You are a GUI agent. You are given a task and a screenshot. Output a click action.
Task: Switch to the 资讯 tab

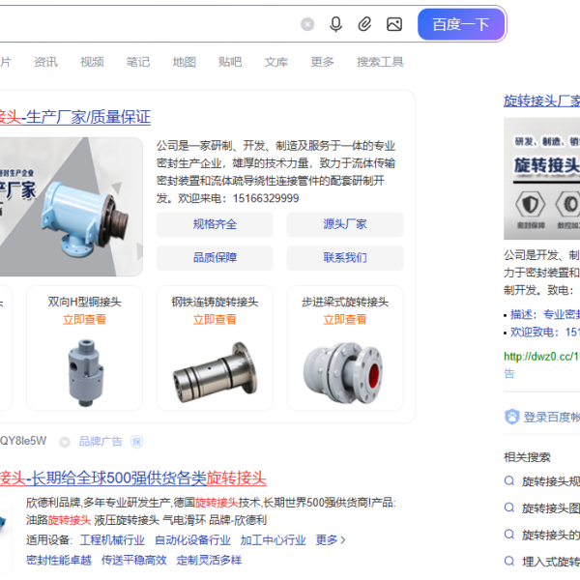(x=45, y=62)
